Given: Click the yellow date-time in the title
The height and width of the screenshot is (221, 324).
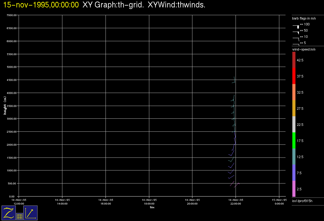Looking at the screenshot, I should (x=41, y=5).
